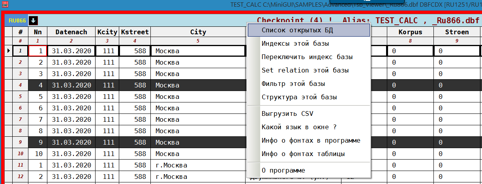Click Datenach cell in highlighted row 4
The image size is (482, 184).
pyautogui.click(x=71, y=85)
